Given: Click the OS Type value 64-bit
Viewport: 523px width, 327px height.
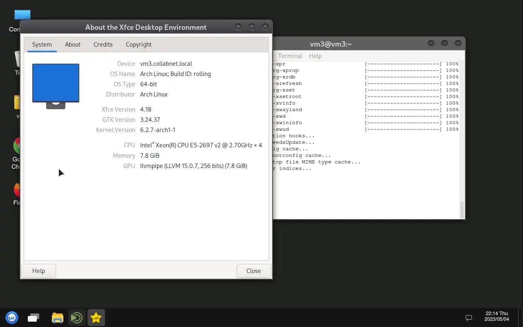Looking at the screenshot, I should point(148,84).
